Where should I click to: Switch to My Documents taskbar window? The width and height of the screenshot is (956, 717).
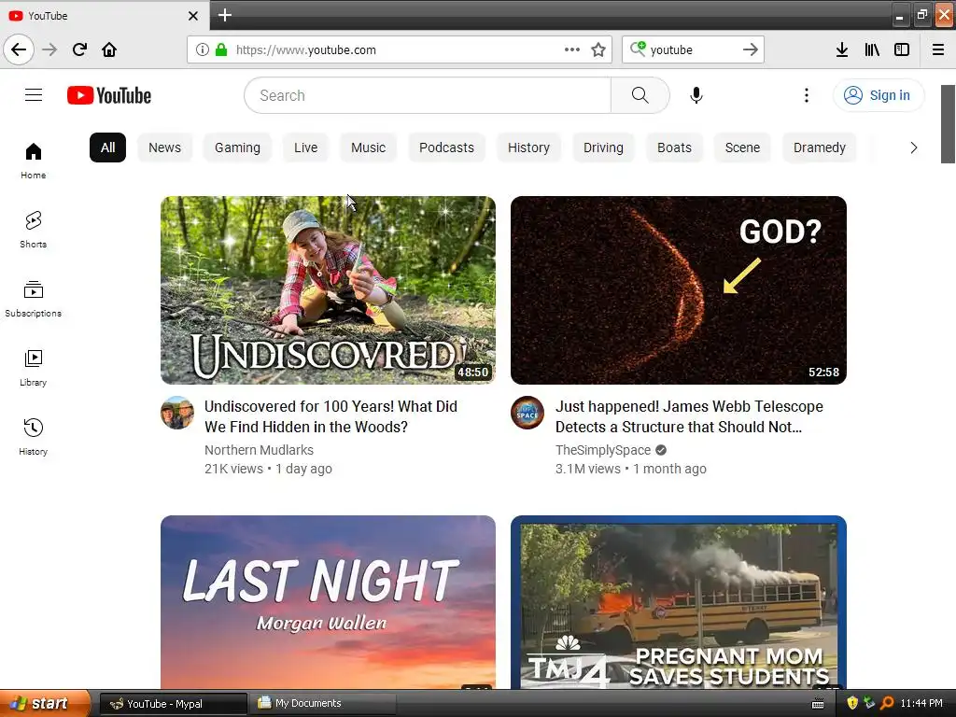tap(324, 704)
